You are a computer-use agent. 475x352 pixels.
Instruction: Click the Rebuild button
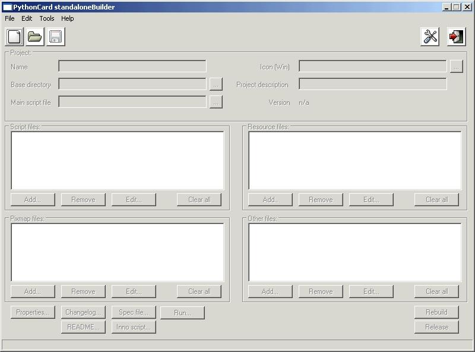click(436, 312)
